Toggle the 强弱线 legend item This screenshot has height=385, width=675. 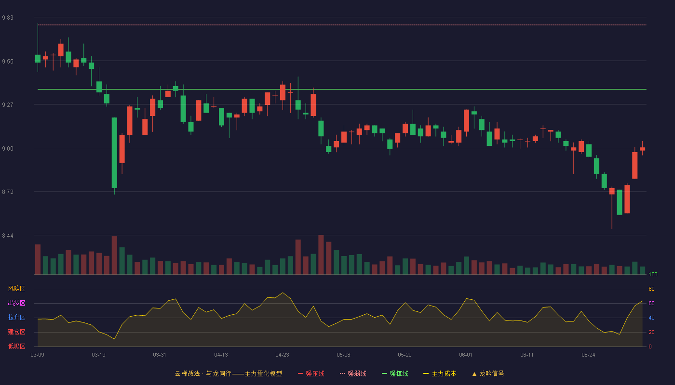pyautogui.click(x=353, y=373)
